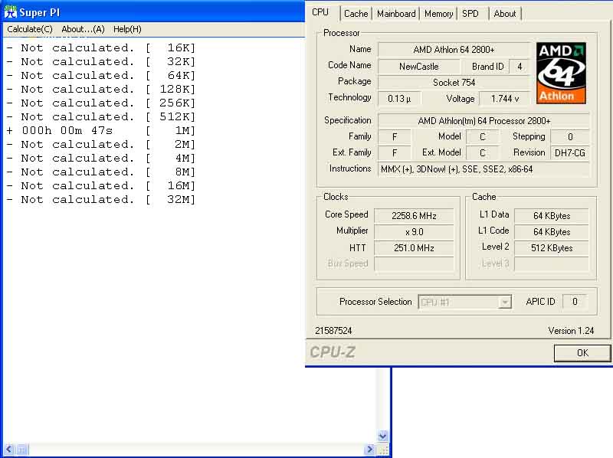Click the Technology value '0.13 µ'
The height and width of the screenshot is (458, 613).
(399, 99)
